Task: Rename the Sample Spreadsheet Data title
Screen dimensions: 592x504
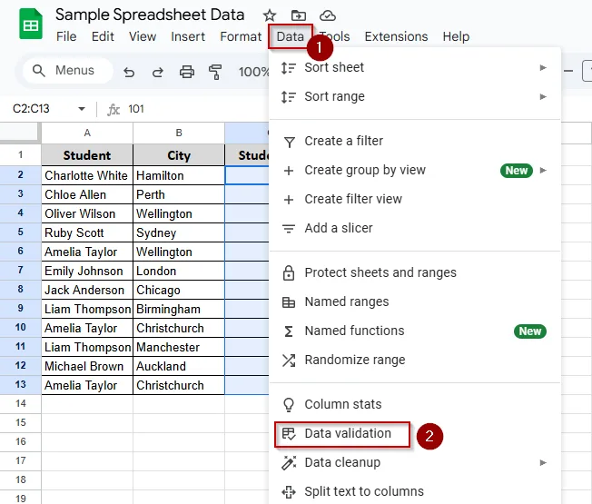Action: (150, 15)
